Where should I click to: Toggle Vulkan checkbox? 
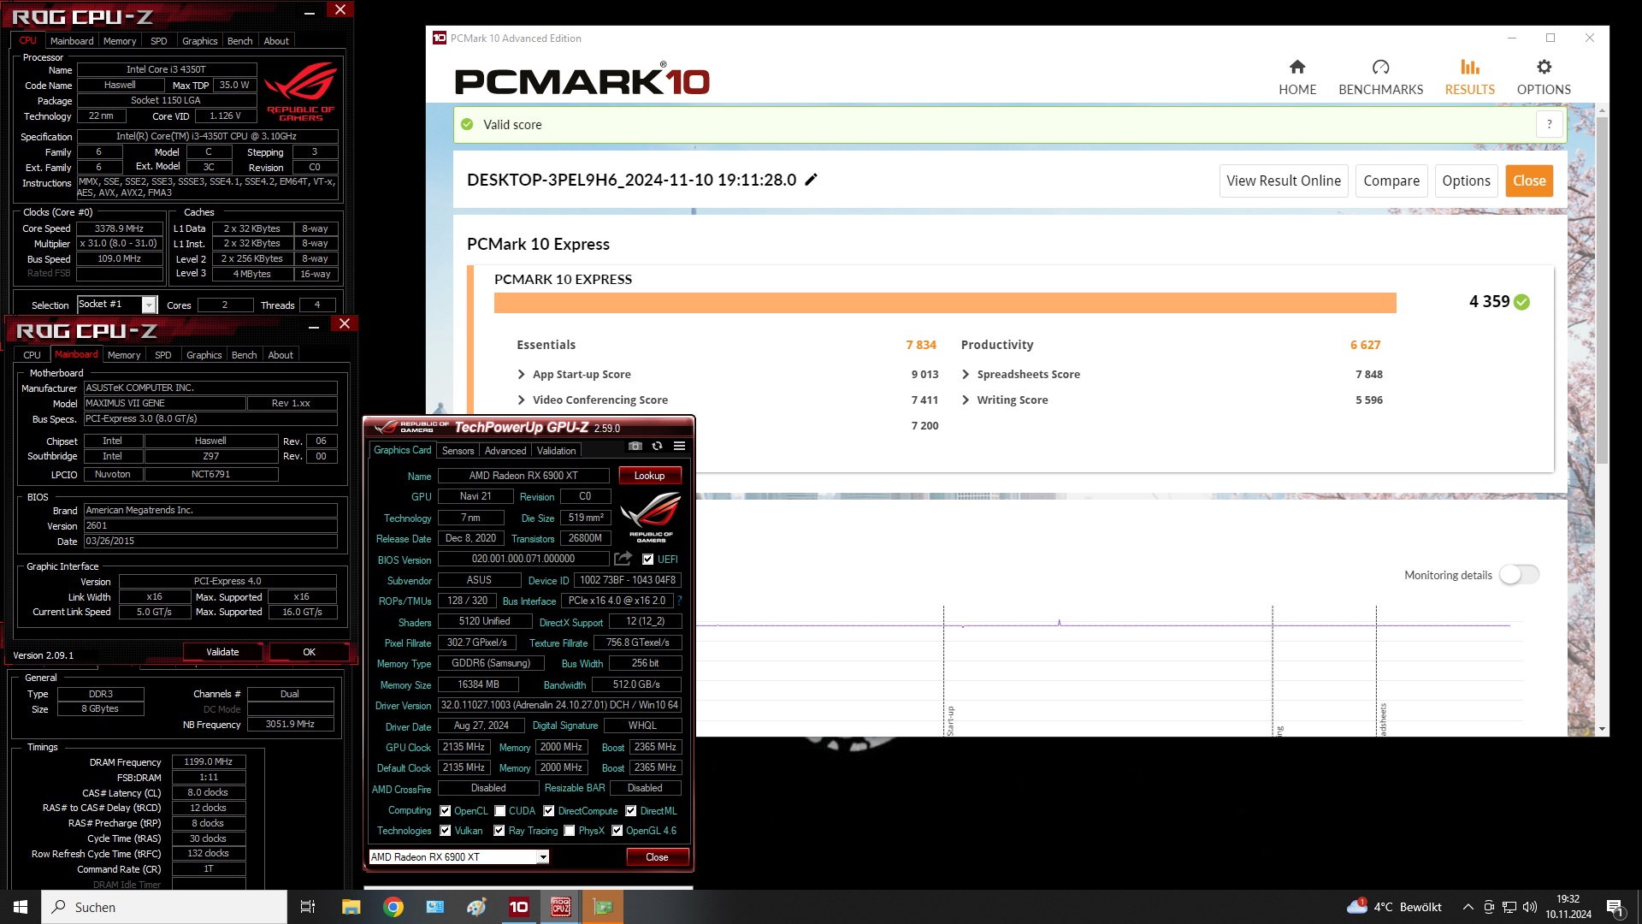coord(445,831)
